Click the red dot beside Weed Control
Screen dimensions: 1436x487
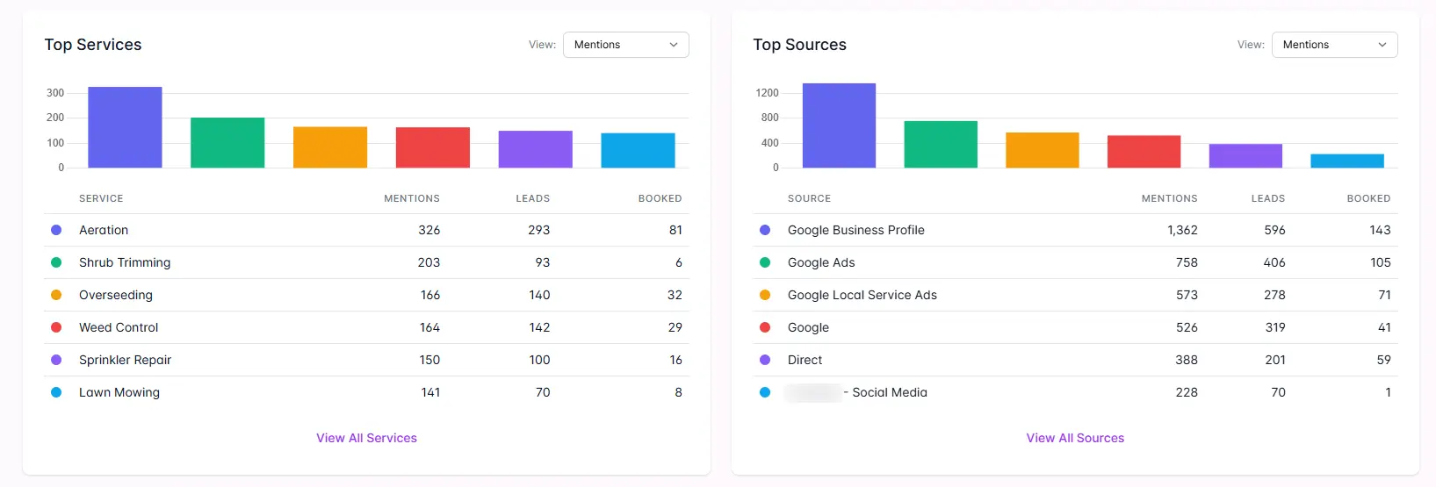56,327
